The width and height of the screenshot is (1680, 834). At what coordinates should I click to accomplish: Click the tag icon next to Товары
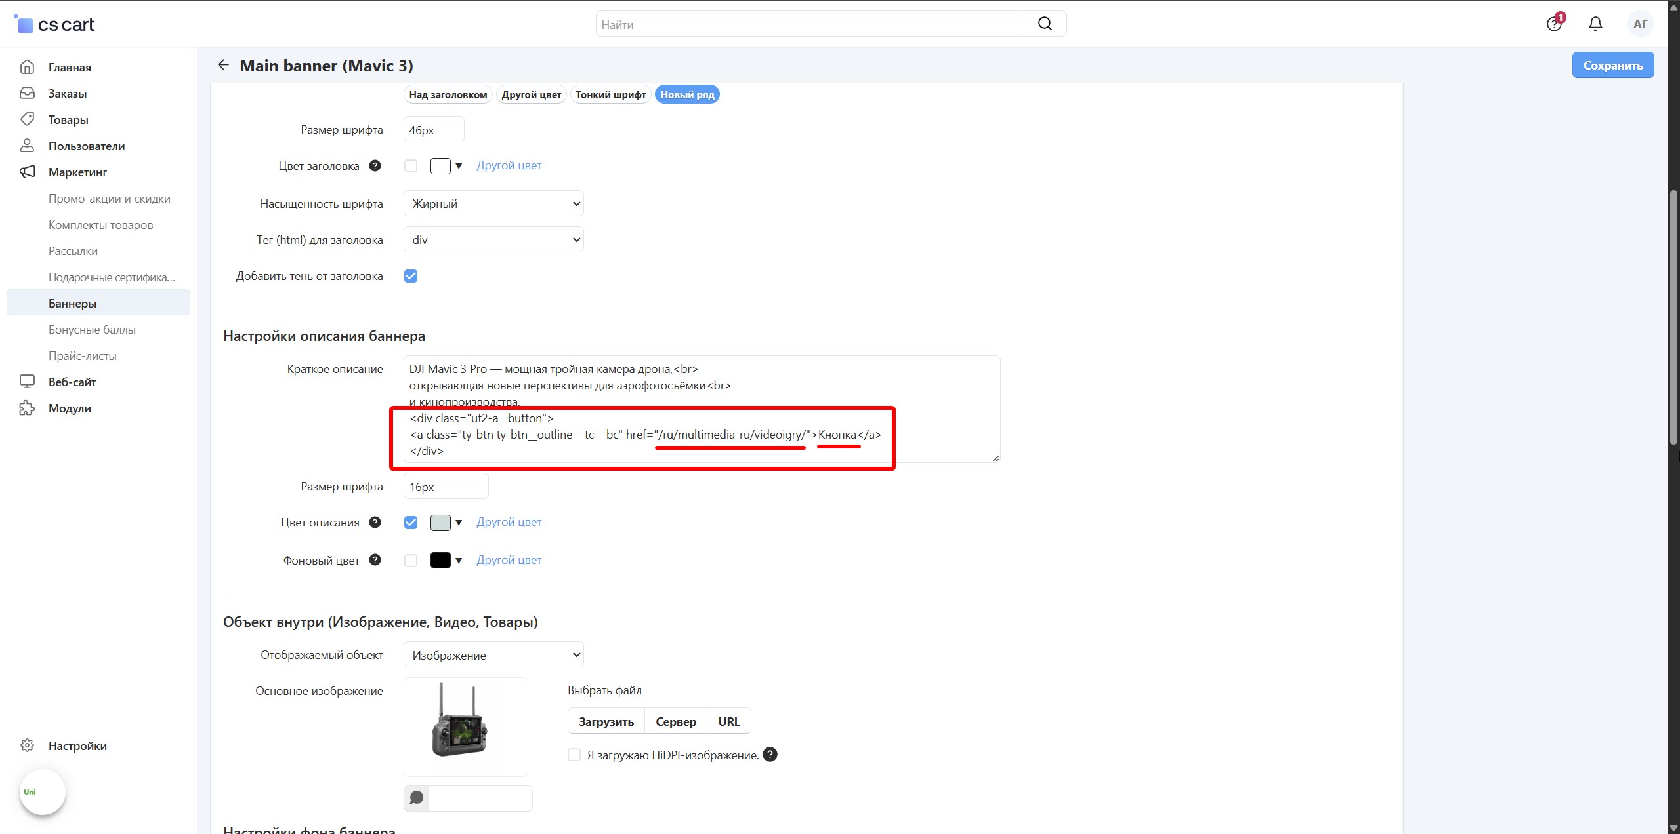click(x=27, y=119)
